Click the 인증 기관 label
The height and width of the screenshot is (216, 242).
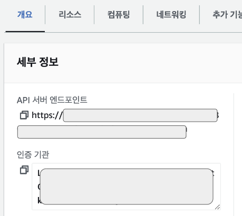33,154
